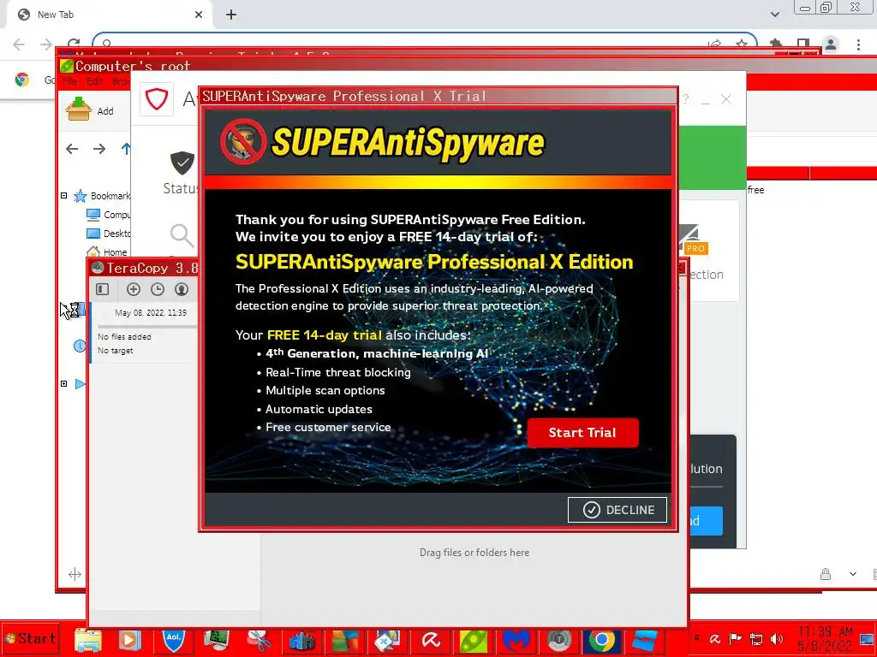This screenshot has height=657, width=877.
Task: Go back in PeaZip file browser
Action: (72, 149)
